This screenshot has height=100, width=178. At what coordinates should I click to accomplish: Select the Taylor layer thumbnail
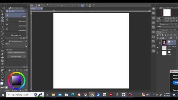pyautogui.click(x=164, y=42)
